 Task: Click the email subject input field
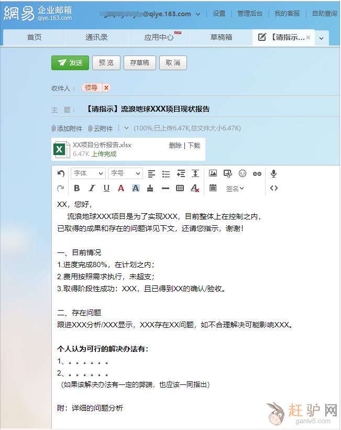[210, 109]
